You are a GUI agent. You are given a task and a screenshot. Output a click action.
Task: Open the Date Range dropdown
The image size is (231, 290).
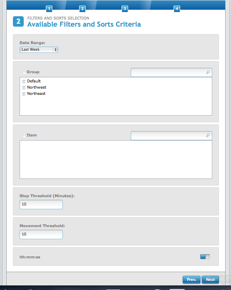39,50
